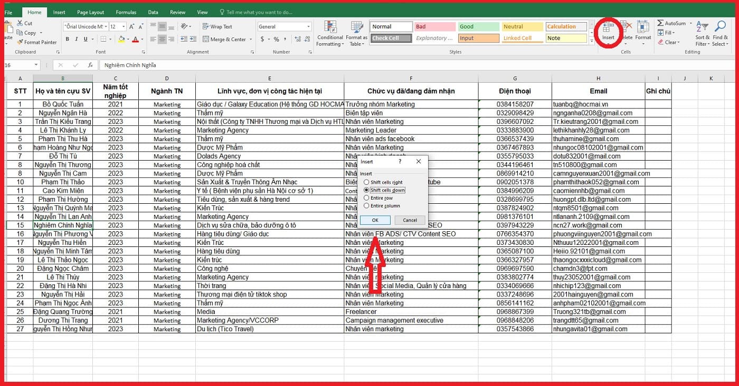Click the Cut scissors icon
Image resolution: width=739 pixels, height=386 pixels.
click(x=20, y=23)
